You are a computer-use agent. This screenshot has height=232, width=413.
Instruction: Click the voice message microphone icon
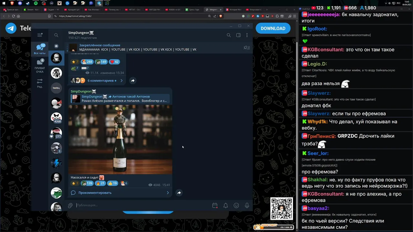(247, 205)
